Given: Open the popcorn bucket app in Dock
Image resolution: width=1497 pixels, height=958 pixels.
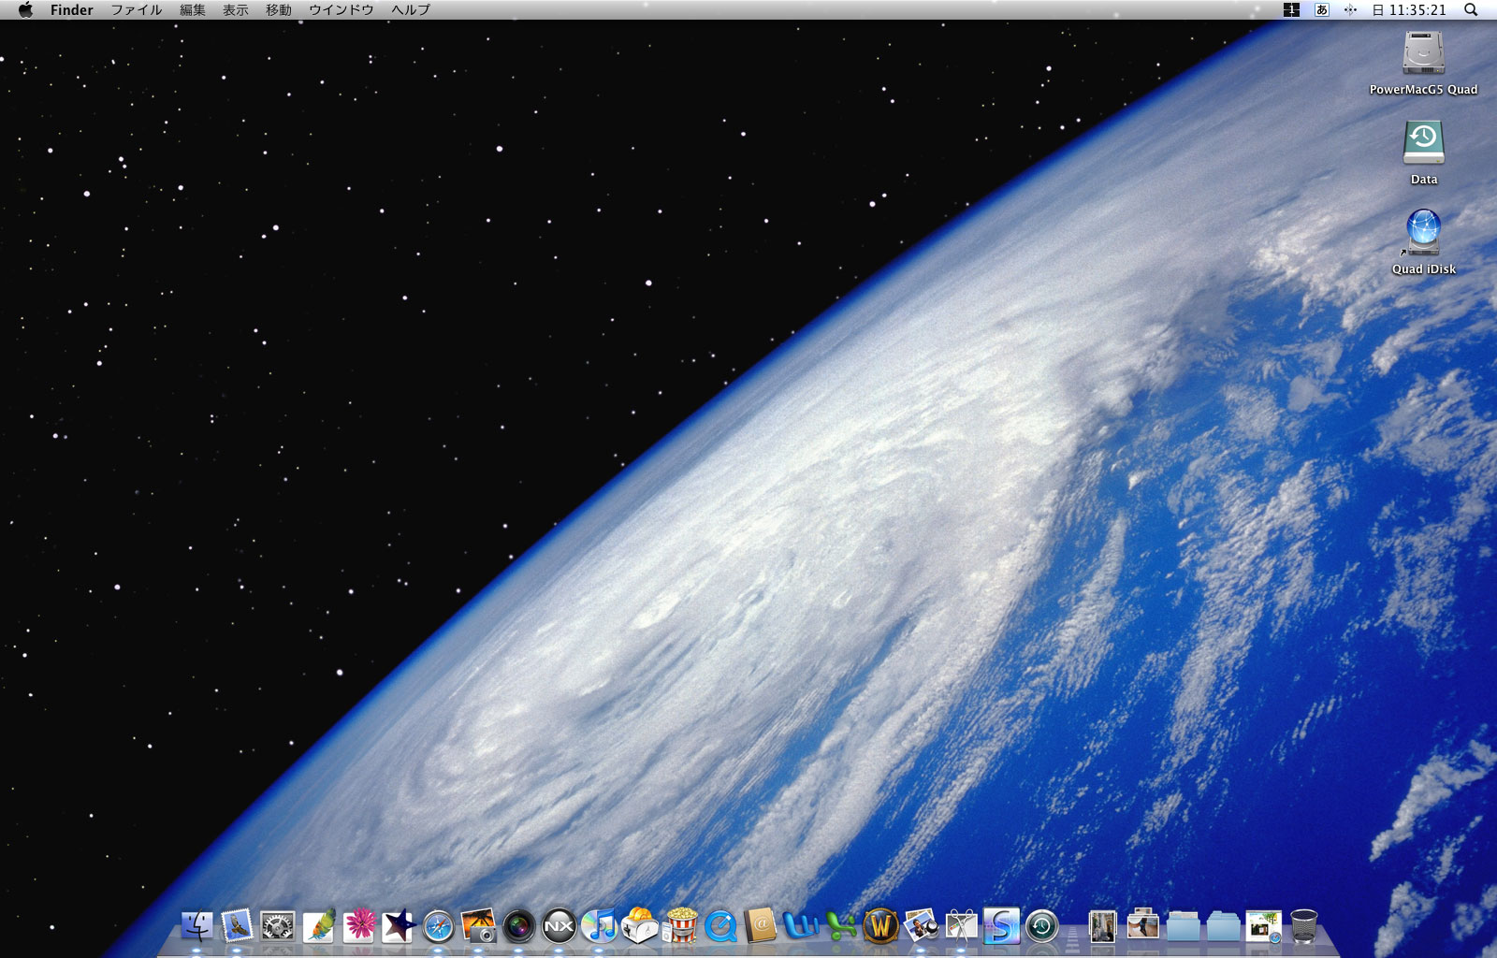Looking at the screenshot, I should [x=680, y=925].
